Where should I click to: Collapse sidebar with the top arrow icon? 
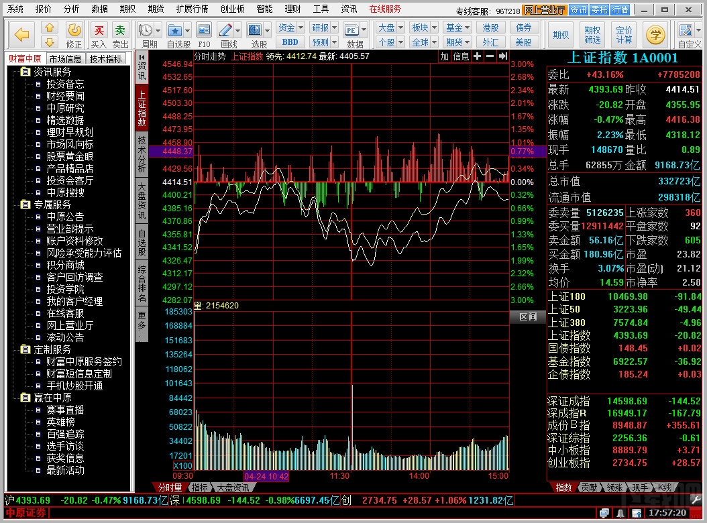click(x=142, y=57)
